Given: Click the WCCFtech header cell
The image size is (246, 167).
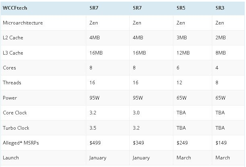Looking at the screenshot, I should (15, 8).
